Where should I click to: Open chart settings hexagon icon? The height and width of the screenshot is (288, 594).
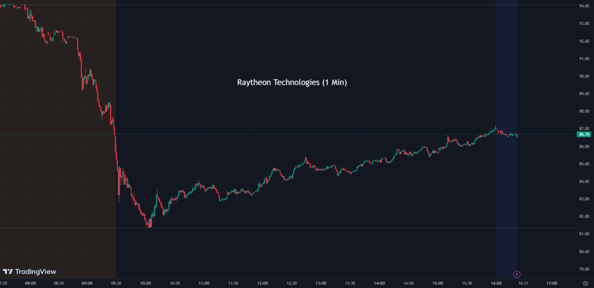pos(585,283)
